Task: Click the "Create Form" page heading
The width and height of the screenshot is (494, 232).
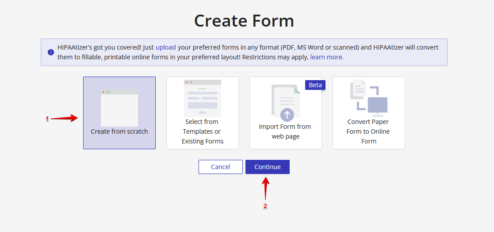Action: click(x=244, y=21)
